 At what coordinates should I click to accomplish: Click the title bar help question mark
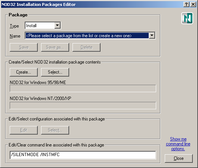point(186,4)
